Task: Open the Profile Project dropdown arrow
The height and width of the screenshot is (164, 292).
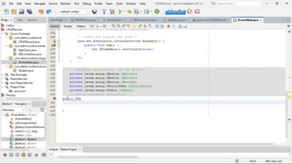Action: click(x=141, y=12)
